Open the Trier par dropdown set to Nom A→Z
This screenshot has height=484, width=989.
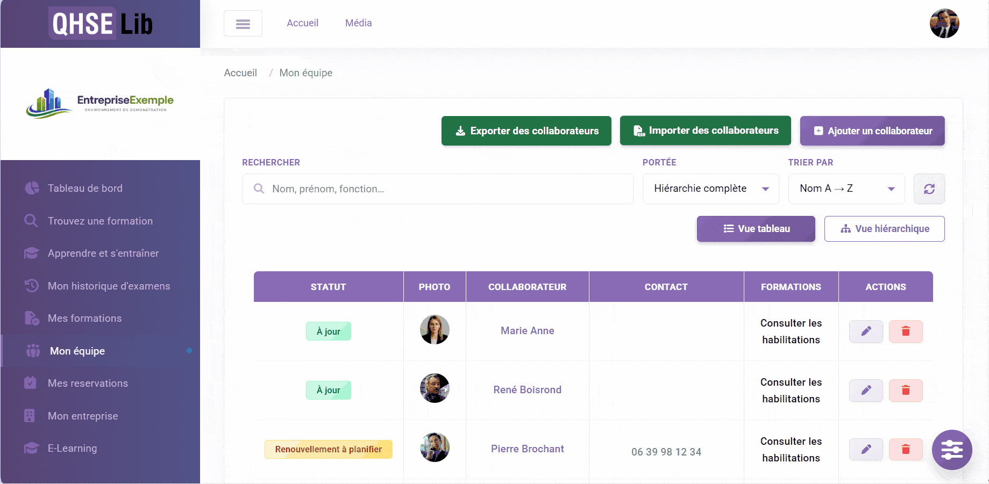click(846, 189)
